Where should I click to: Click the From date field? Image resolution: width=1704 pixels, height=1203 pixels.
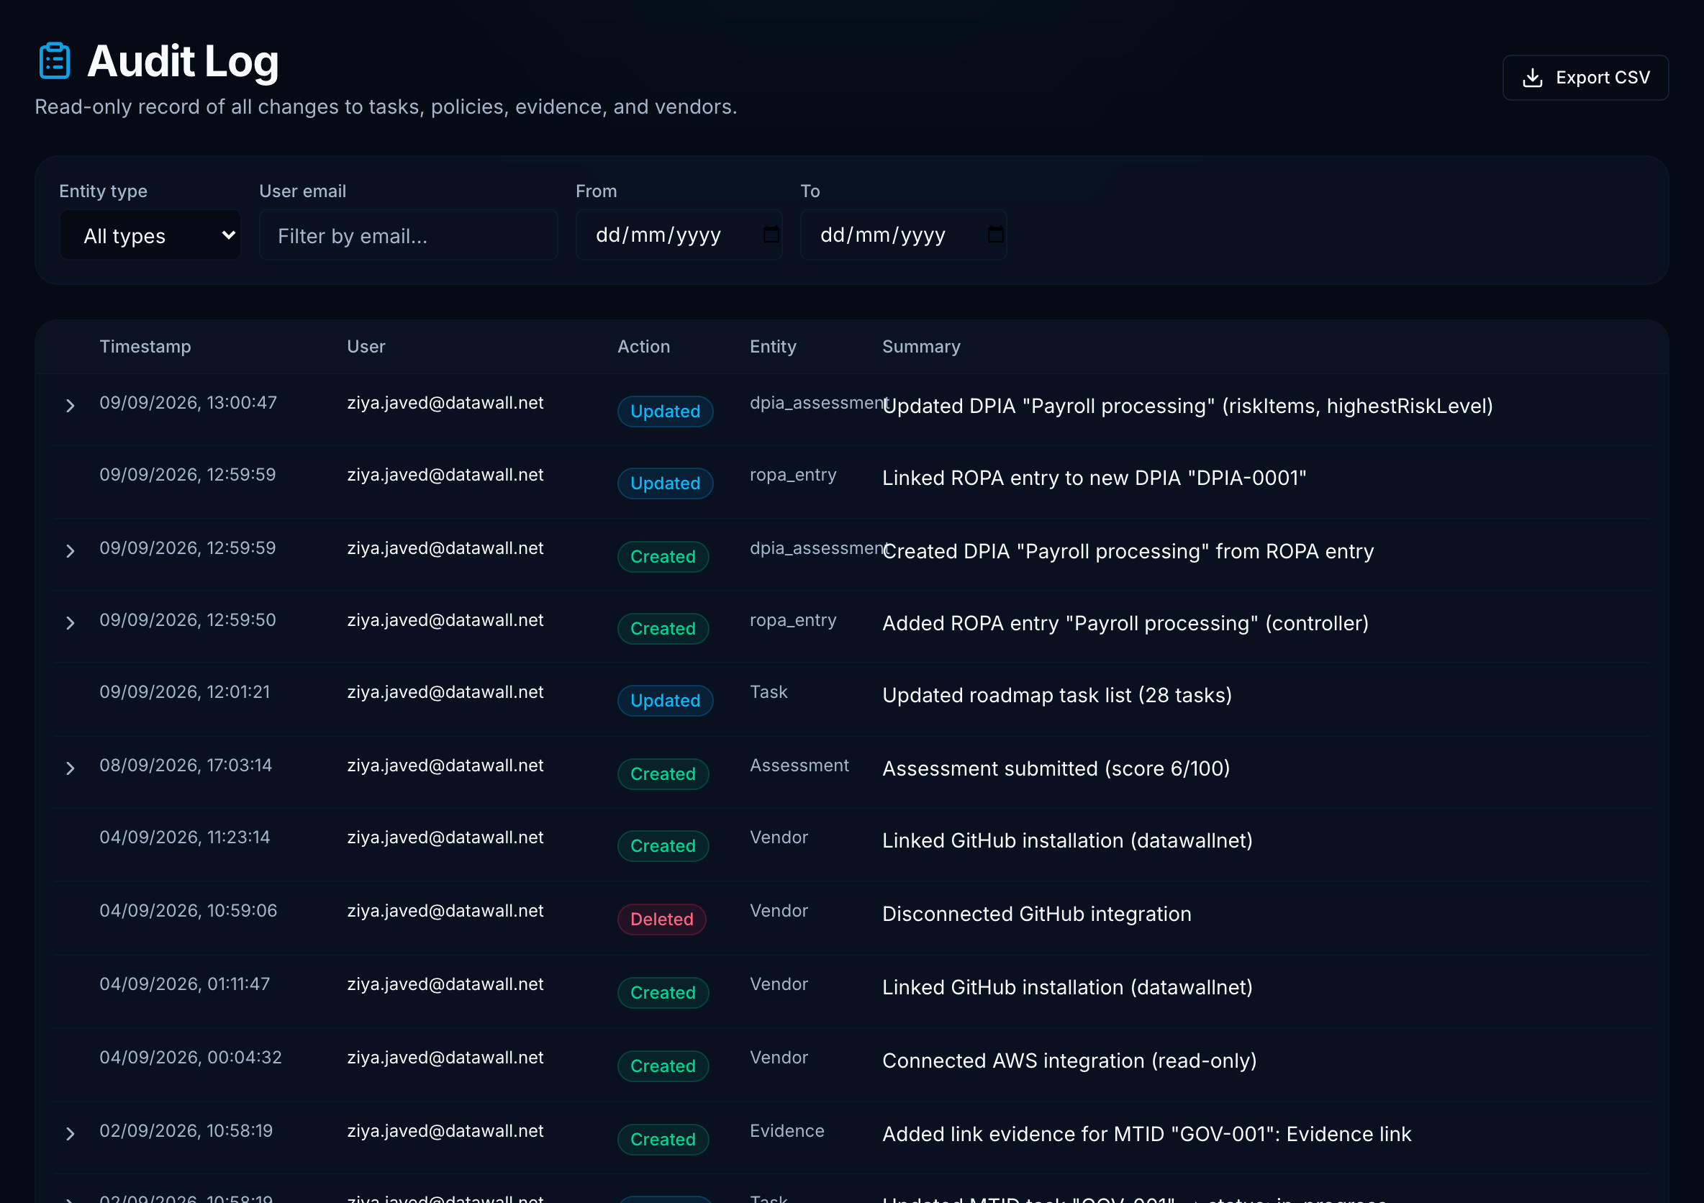pos(679,235)
